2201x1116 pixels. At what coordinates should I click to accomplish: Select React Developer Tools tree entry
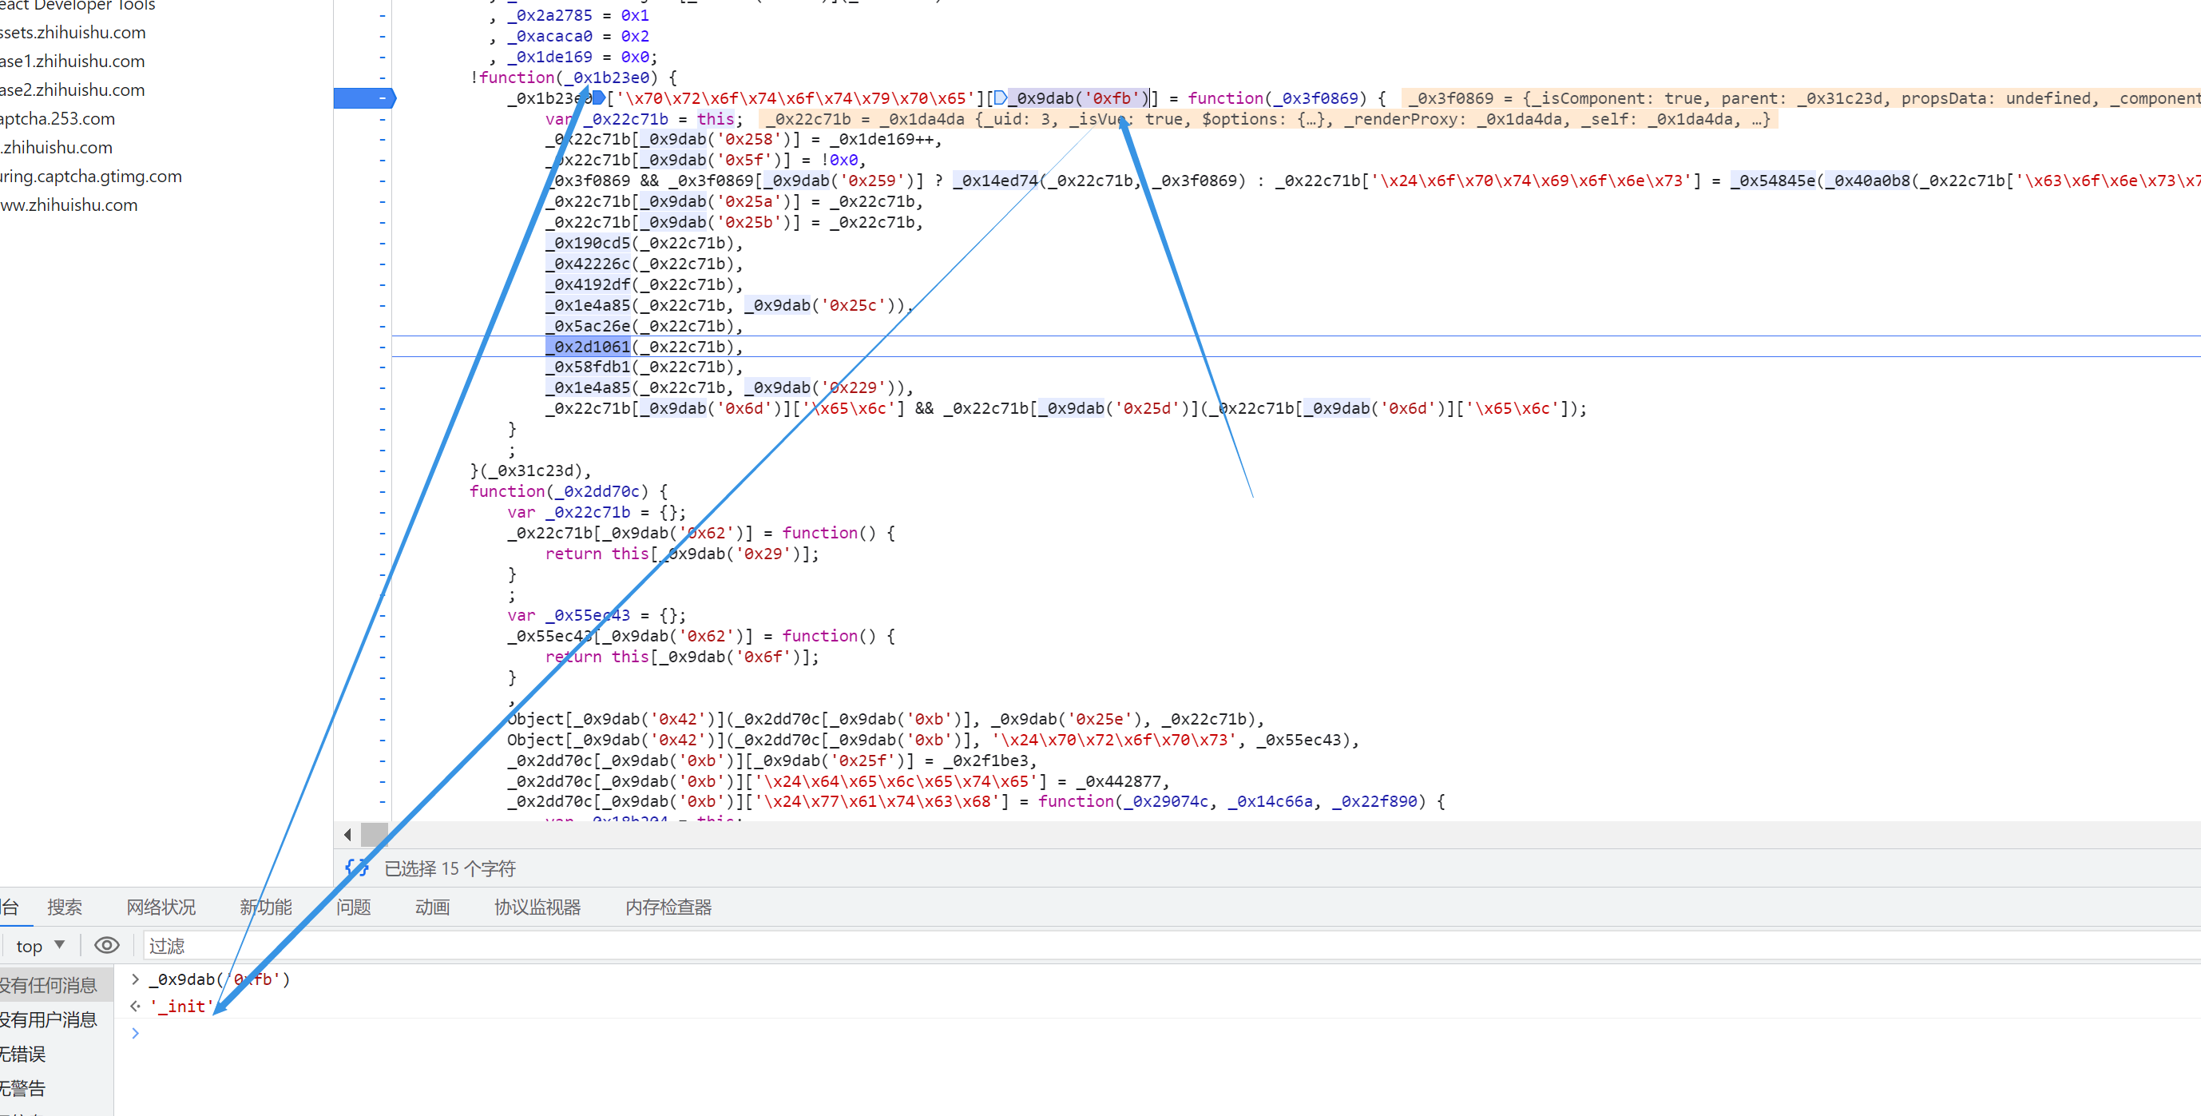(x=77, y=6)
